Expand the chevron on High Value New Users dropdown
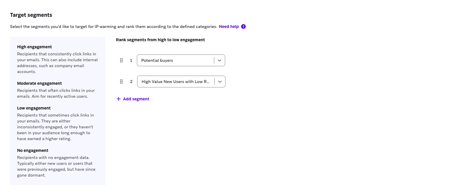 (220, 82)
